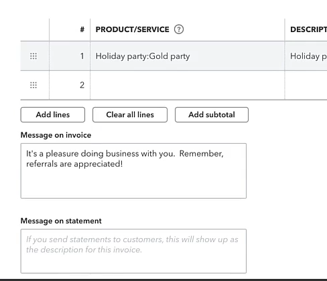Click the line 1 description starting 'Holiday p'

click(x=306, y=56)
